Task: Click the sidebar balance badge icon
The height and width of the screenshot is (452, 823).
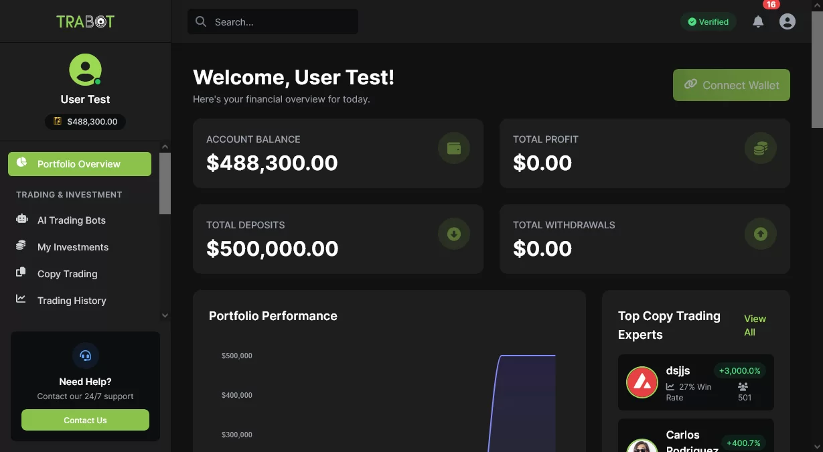Action: click(58, 121)
